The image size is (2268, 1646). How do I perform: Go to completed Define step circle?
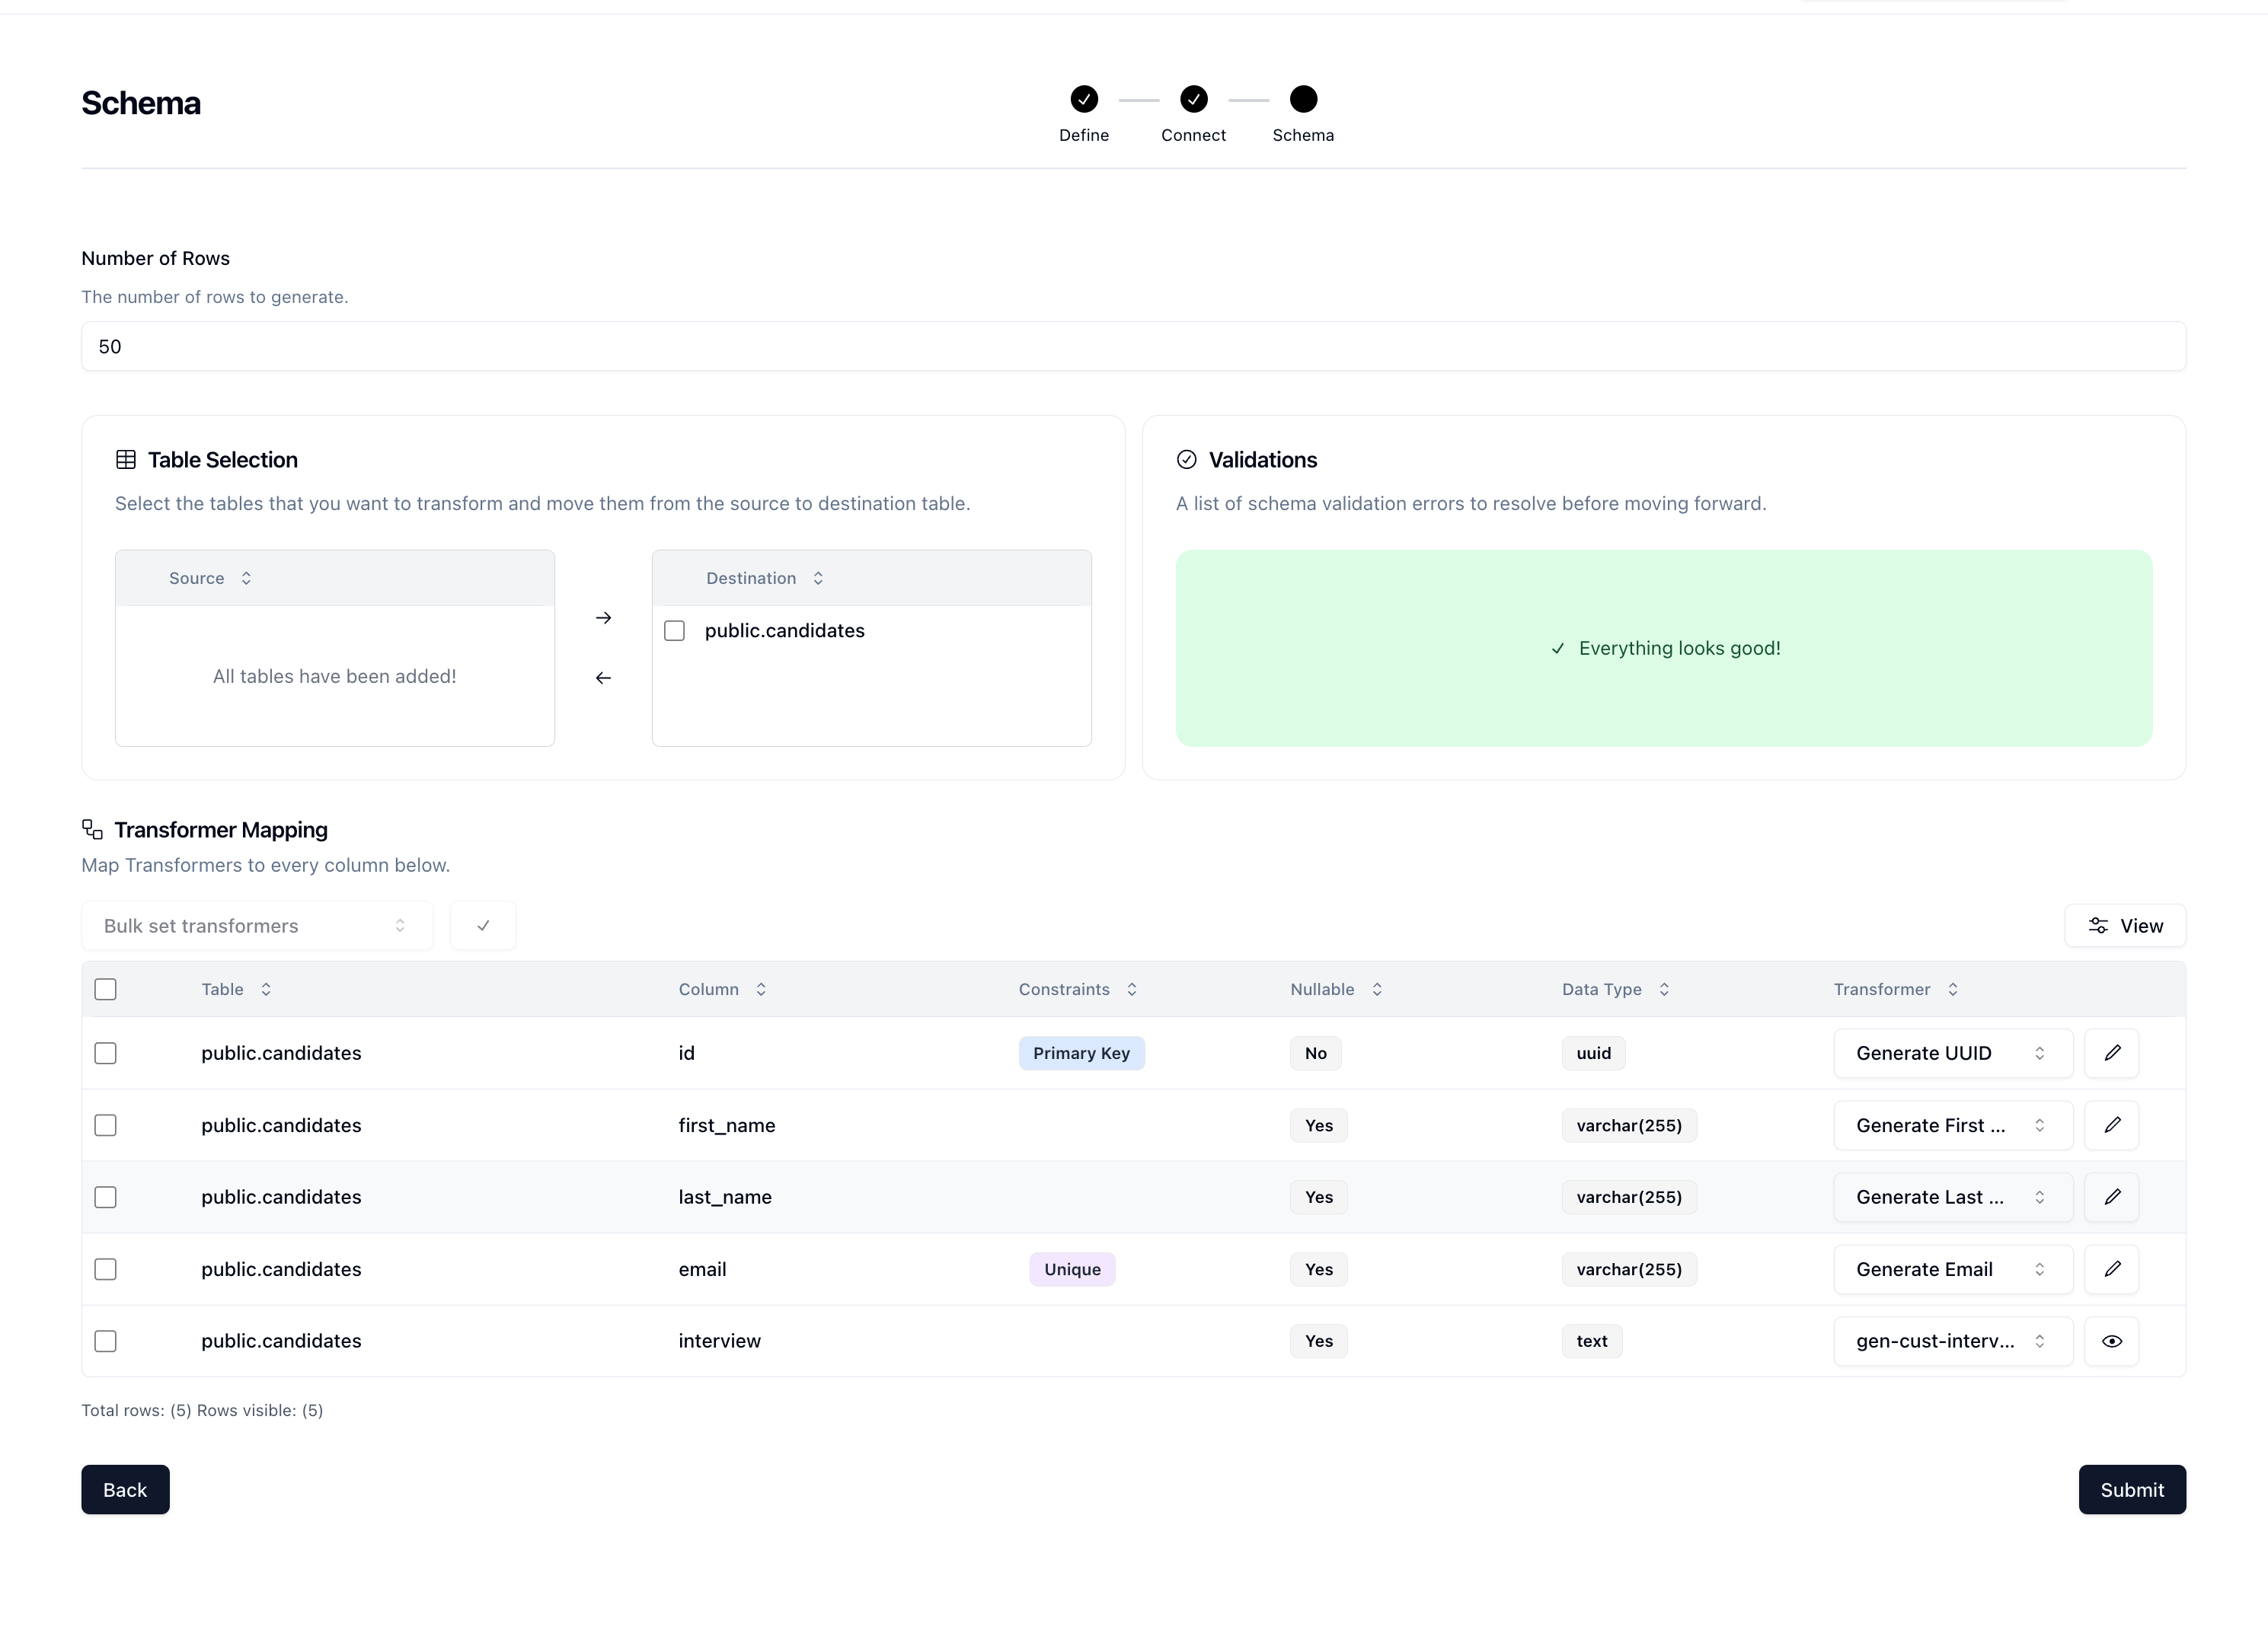[x=1084, y=99]
